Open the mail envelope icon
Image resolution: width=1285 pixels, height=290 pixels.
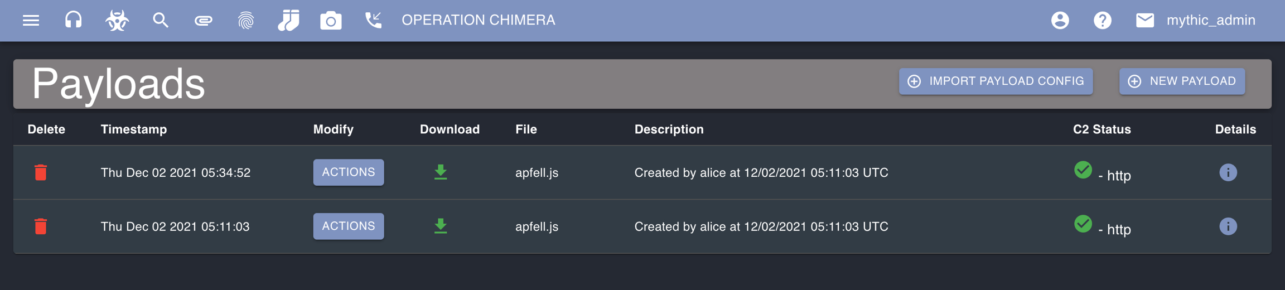coord(1144,21)
